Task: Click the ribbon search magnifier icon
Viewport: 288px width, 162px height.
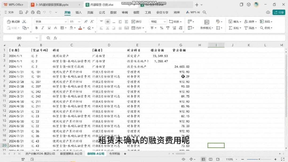Action: (x=204, y=12)
